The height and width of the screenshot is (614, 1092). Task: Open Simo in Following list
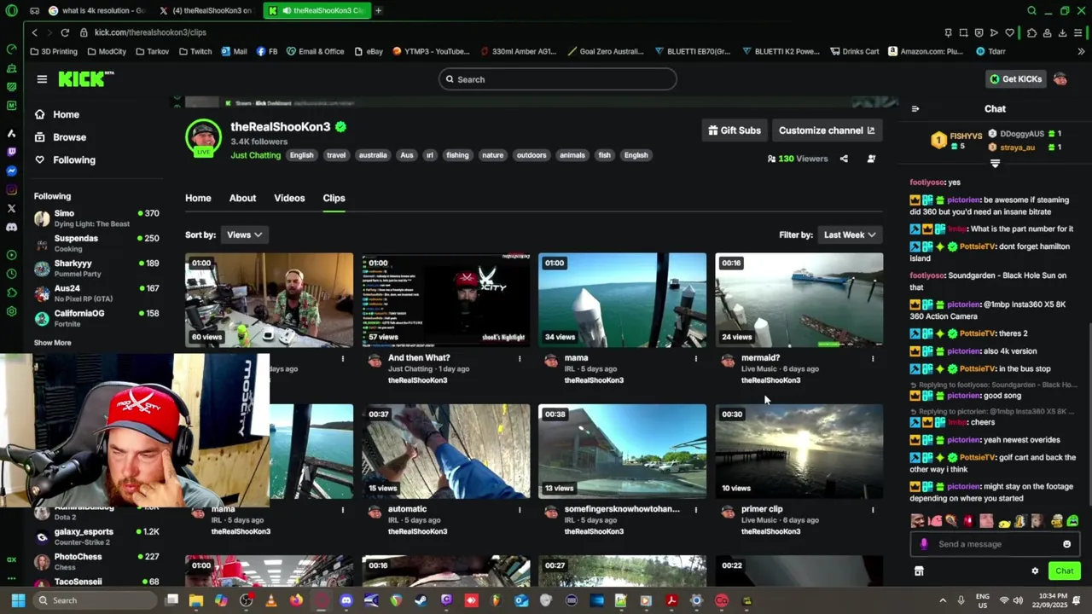tap(96, 218)
